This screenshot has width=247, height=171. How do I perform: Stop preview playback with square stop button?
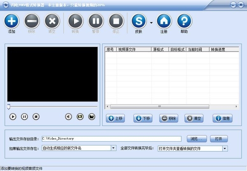[x=36, y=117]
